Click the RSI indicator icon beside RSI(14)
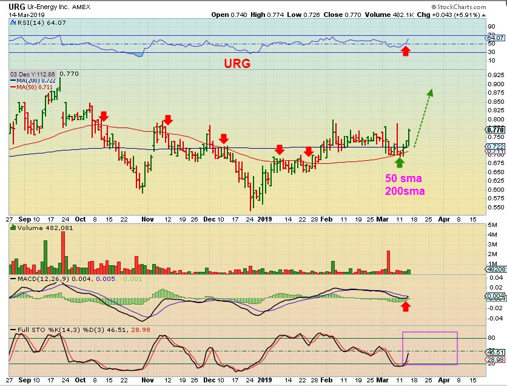Screen dimensions: 507x386 point(13,23)
